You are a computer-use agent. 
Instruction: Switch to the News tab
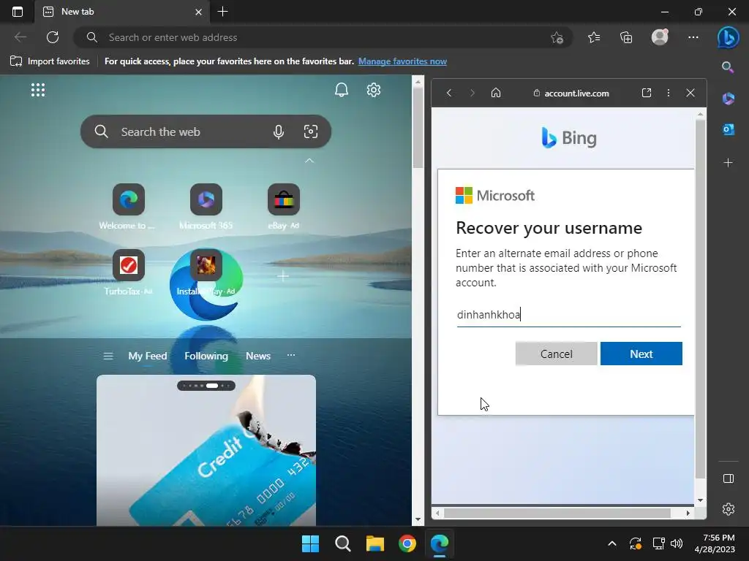258,356
